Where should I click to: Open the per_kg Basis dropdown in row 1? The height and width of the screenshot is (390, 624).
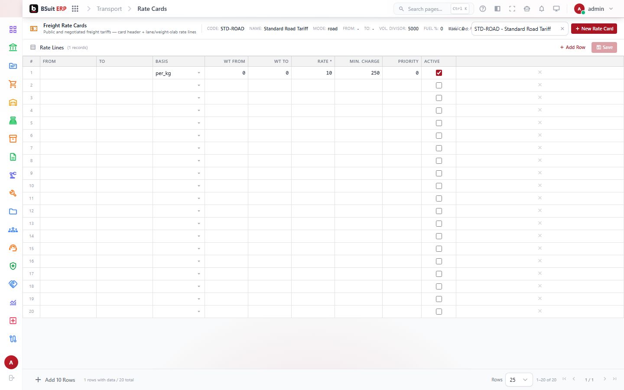pos(179,73)
